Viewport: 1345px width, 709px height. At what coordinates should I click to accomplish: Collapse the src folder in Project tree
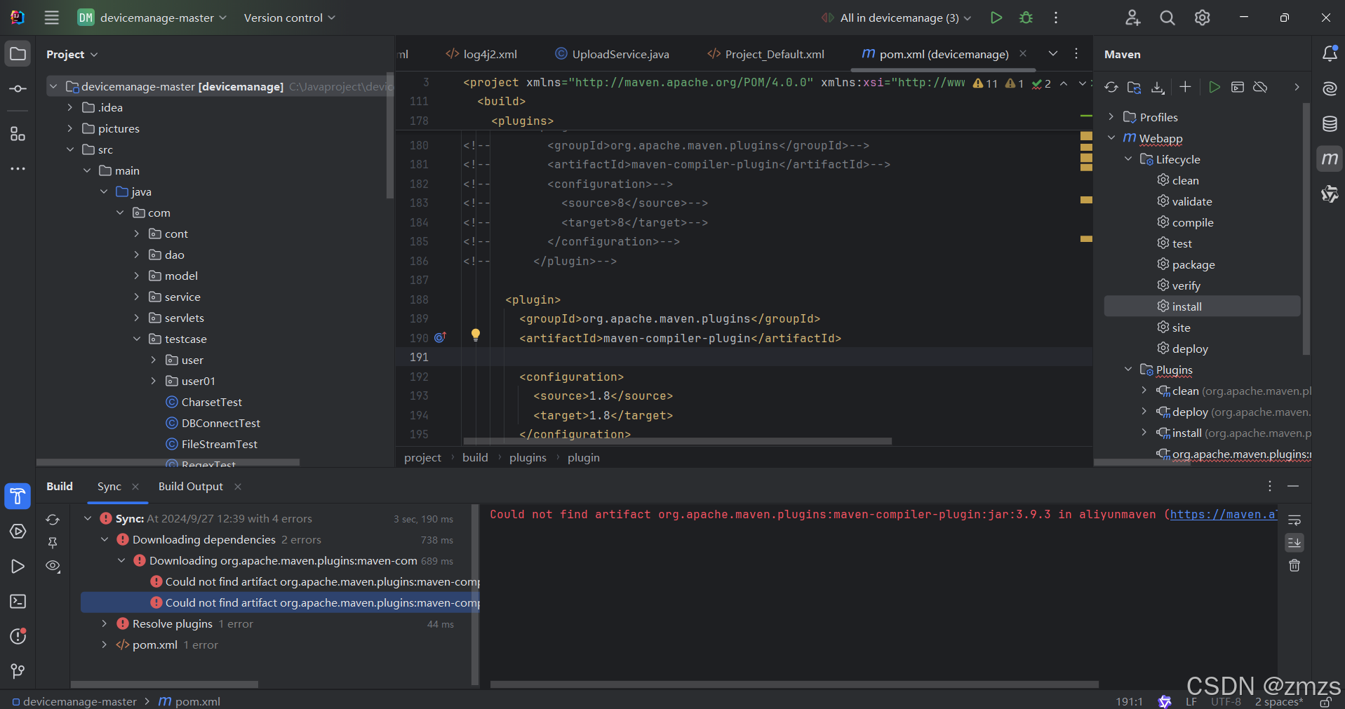coord(70,149)
